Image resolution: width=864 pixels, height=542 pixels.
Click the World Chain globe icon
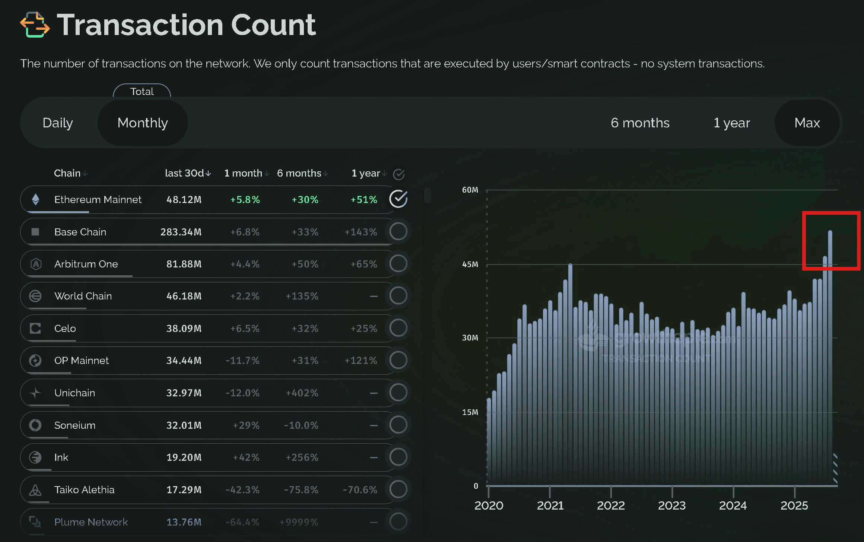click(x=35, y=296)
